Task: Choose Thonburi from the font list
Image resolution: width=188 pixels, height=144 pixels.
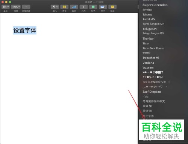Action: (149, 38)
